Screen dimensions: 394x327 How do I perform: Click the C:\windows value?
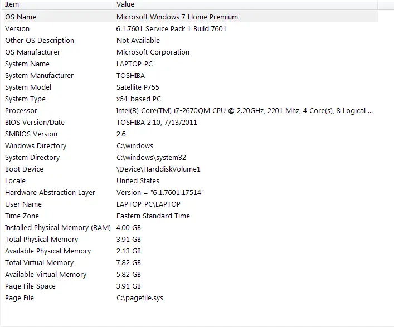pos(135,145)
